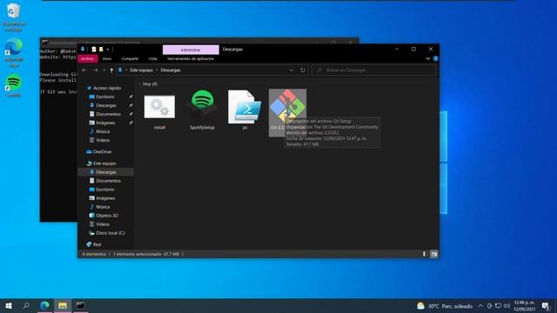Viewport: 557px width, 313px height.
Task: Click the new folder quick access icon
Action: [x=101, y=50]
